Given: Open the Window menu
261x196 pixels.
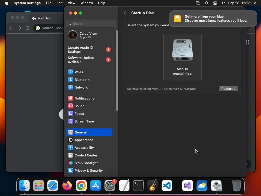Looking at the screenshot, I should (x=87, y=3).
